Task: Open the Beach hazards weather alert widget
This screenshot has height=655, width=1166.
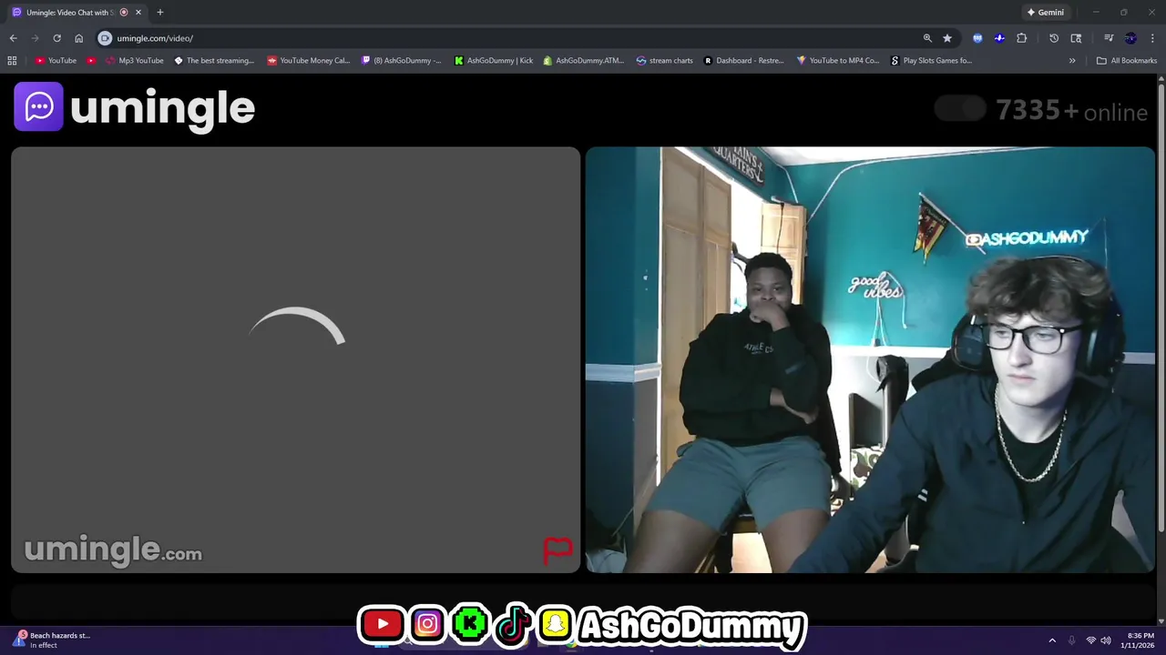Action: click(x=52, y=640)
